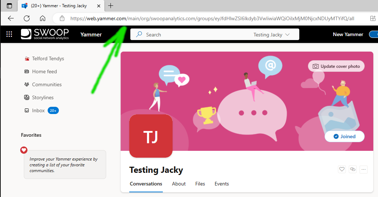Open browser extensions icon in address bar
The height and width of the screenshot is (197, 378).
pyautogui.click(x=373, y=18)
